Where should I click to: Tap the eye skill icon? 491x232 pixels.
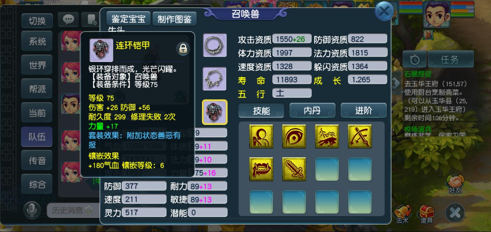pyautogui.click(x=294, y=136)
